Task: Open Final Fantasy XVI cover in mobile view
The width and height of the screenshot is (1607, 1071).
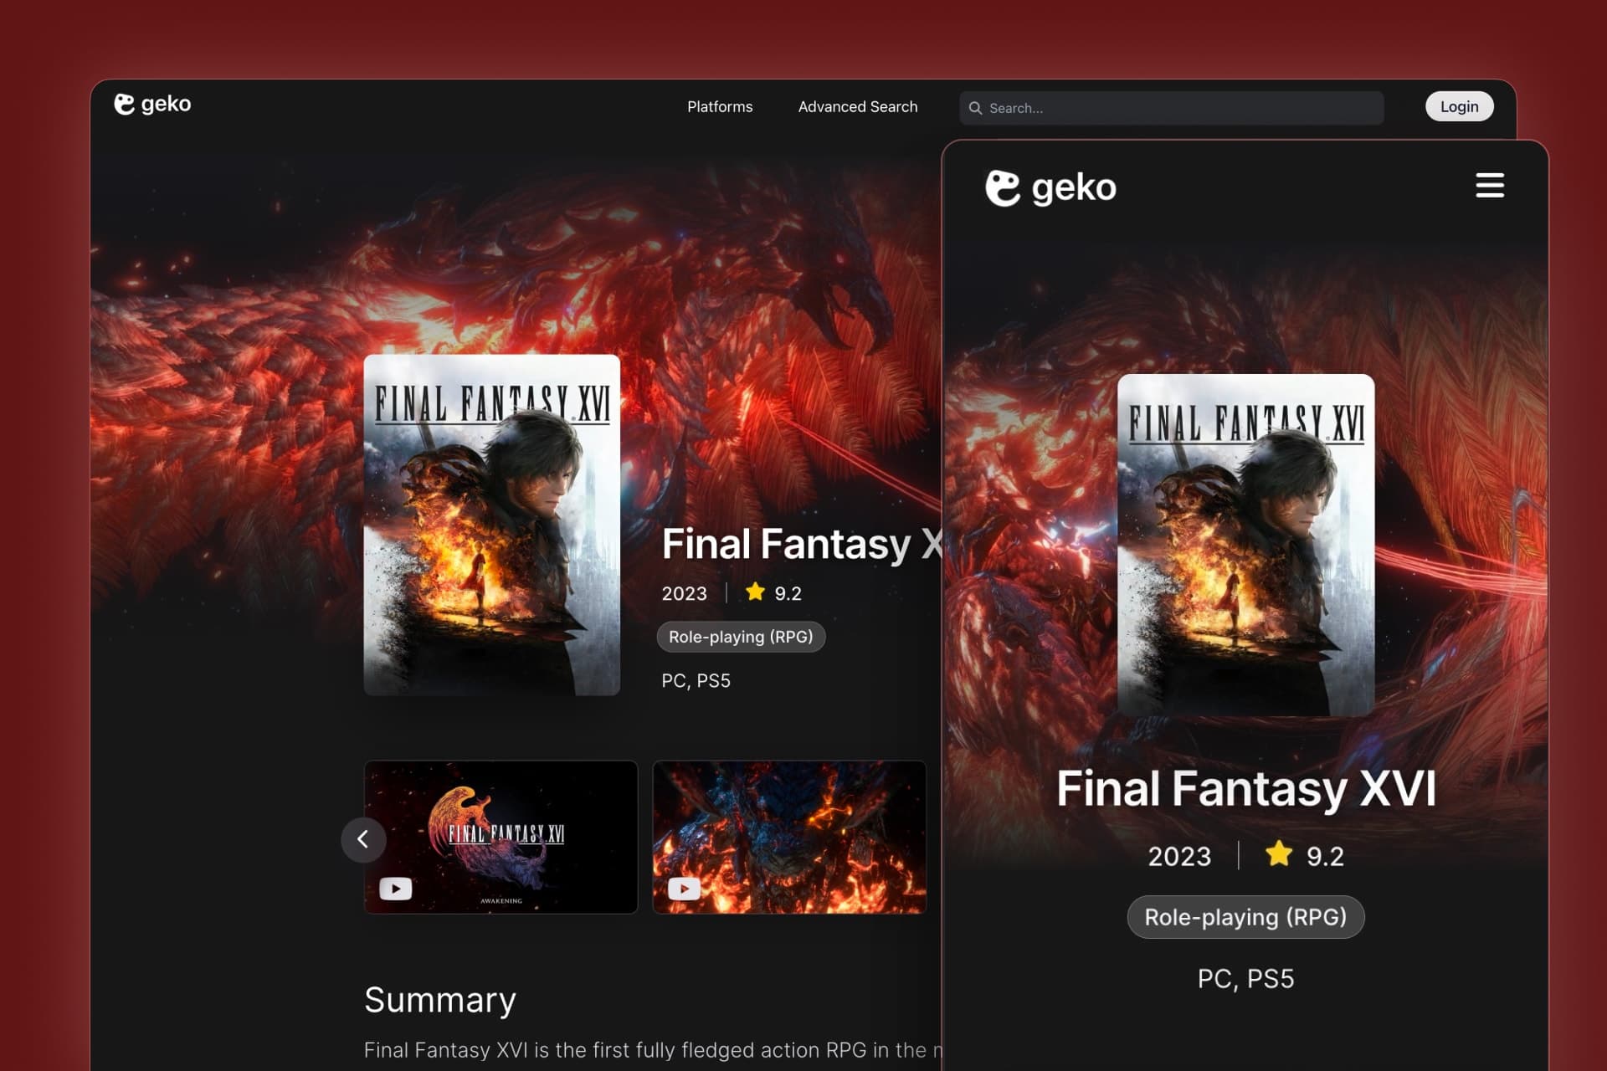Action: tap(1245, 545)
